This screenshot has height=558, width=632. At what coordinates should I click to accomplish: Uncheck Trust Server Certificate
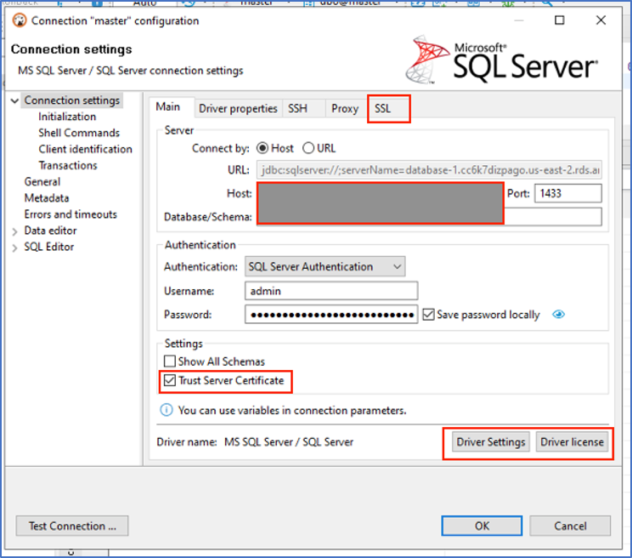point(170,380)
